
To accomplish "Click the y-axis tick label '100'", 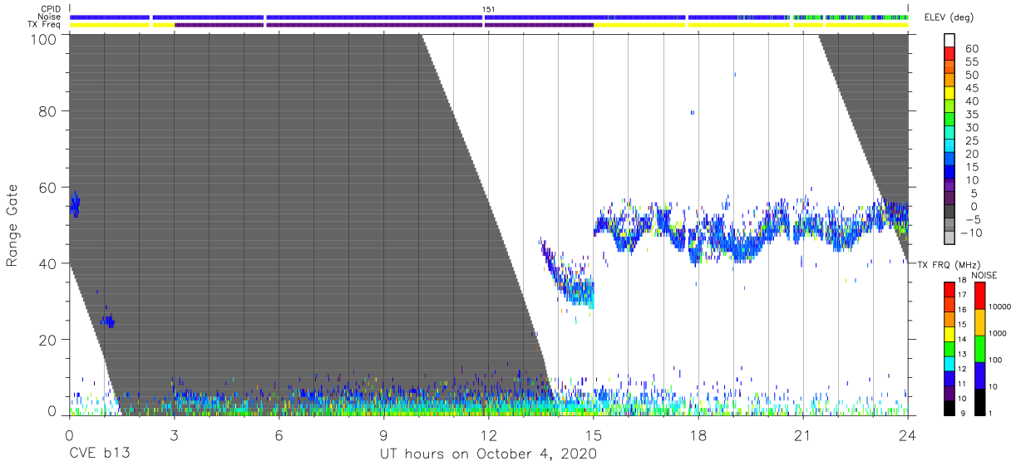I will [42, 38].
